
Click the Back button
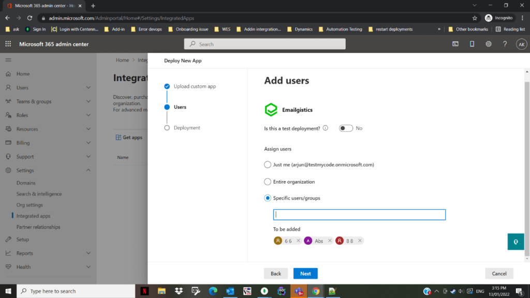click(276, 274)
